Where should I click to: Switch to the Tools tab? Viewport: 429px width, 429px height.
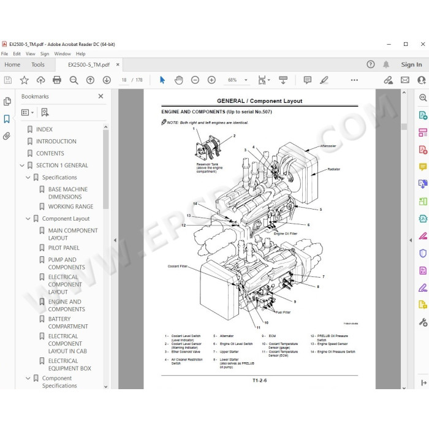(38, 65)
